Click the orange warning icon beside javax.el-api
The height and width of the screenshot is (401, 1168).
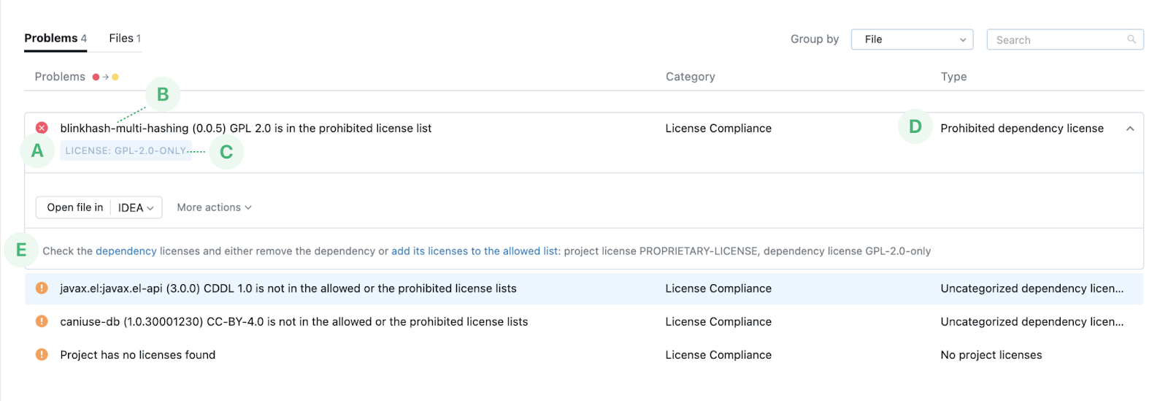point(42,289)
